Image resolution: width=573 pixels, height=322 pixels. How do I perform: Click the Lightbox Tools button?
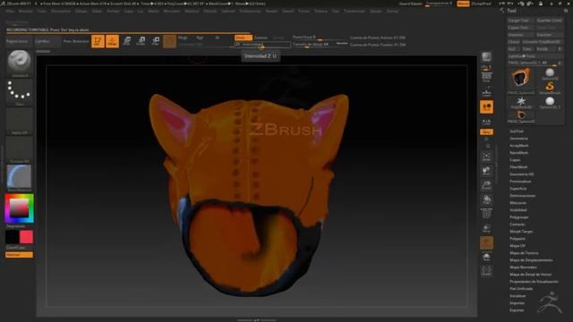535,55
